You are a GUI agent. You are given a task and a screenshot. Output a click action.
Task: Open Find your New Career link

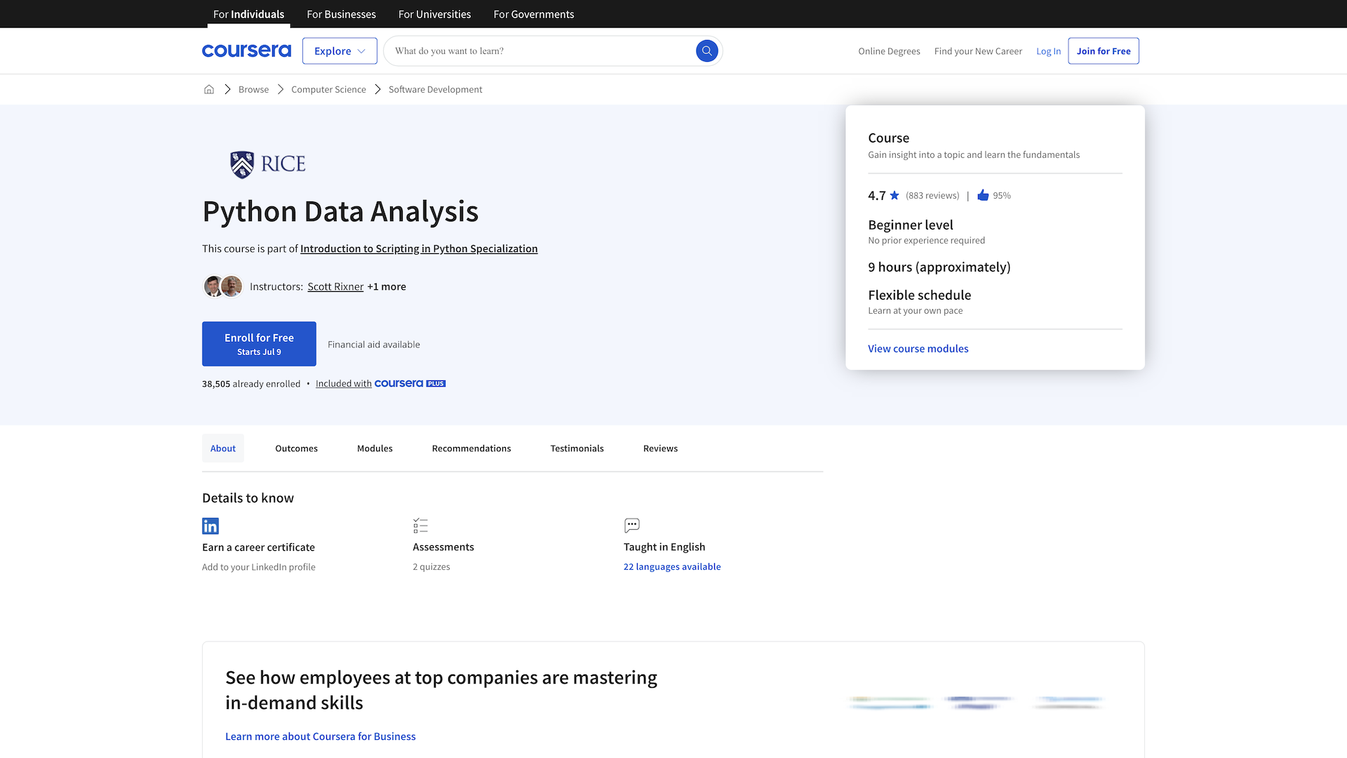(978, 51)
